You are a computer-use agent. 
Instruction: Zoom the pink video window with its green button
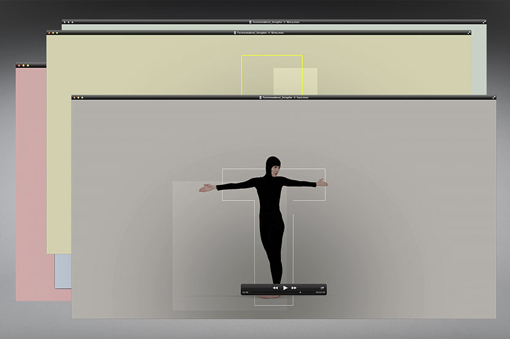(28, 65)
